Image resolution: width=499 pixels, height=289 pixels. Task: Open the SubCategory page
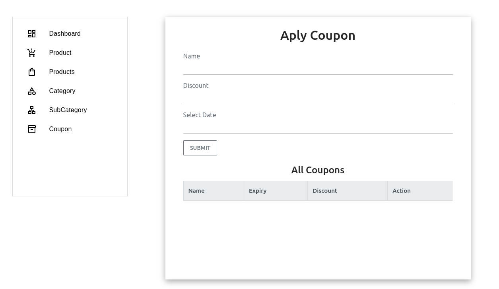[68, 110]
